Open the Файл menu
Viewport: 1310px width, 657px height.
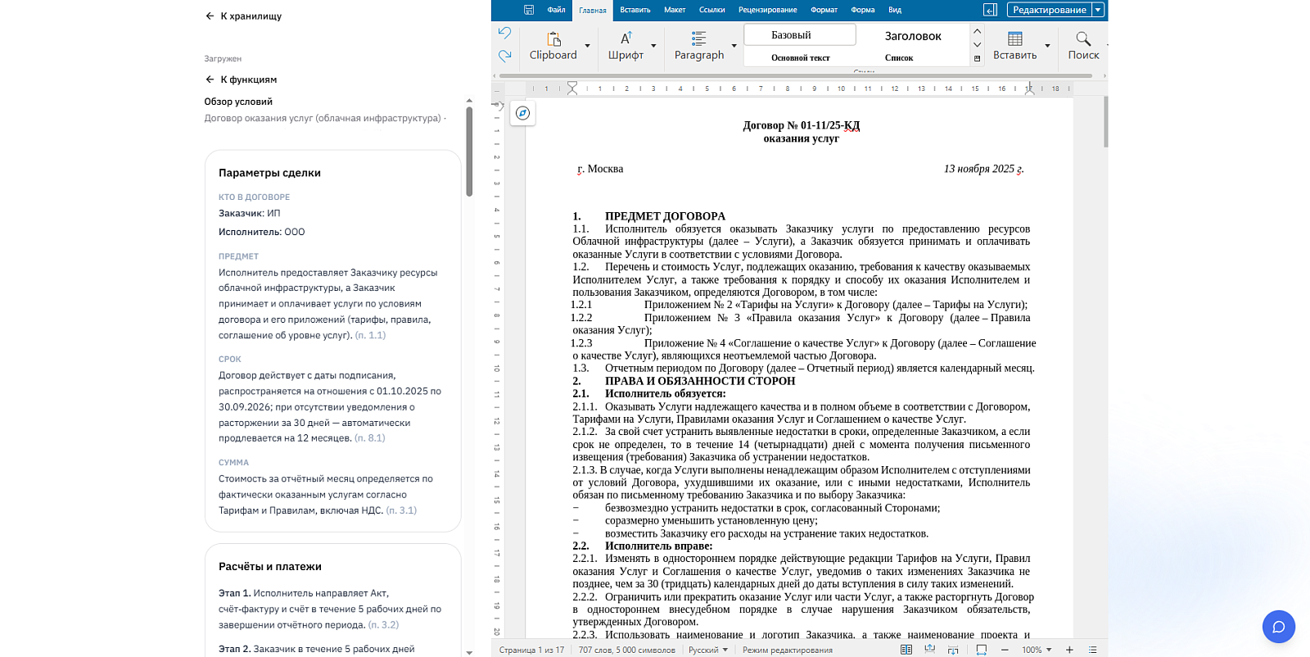[557, 10]
